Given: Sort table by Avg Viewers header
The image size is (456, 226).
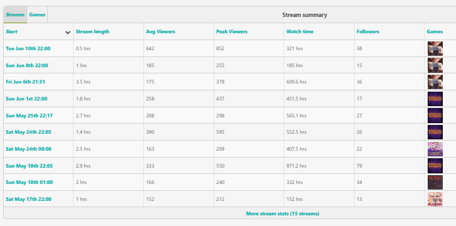Looking at the screenshot, I should click(x=160, y=31).
